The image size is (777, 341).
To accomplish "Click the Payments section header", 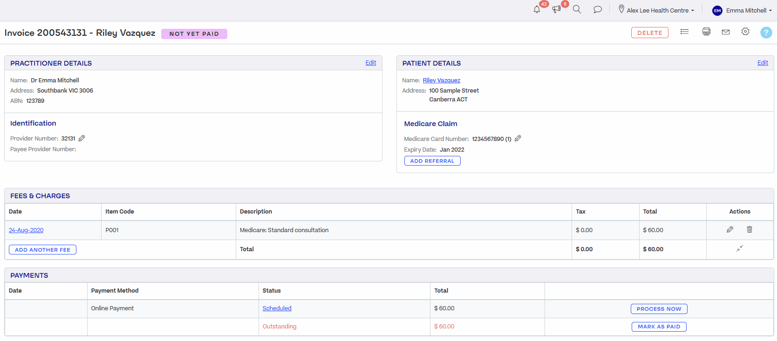I will point(29,275).
